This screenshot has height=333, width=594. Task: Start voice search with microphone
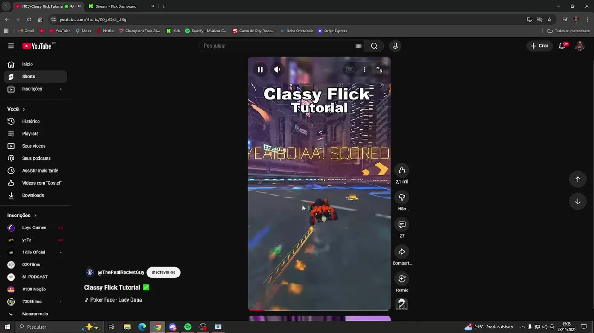pos(395,46)
